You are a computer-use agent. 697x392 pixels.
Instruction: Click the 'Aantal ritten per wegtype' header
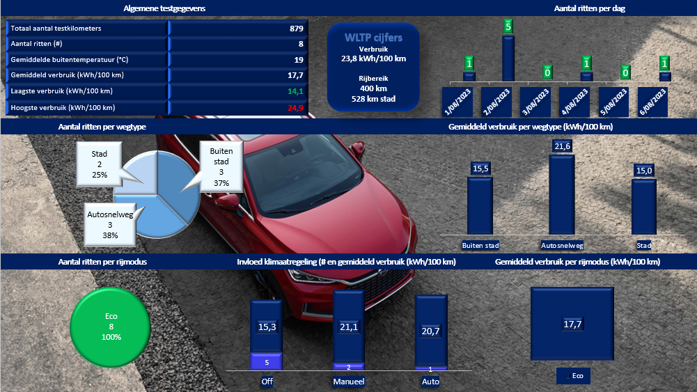pyautogui.click(x=102, y=127)
